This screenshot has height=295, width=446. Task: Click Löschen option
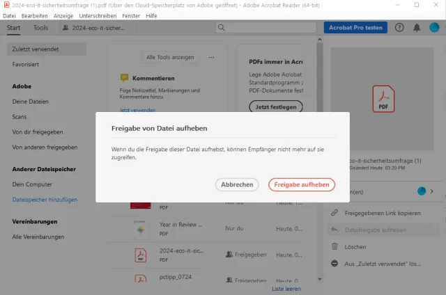[355, 247]
